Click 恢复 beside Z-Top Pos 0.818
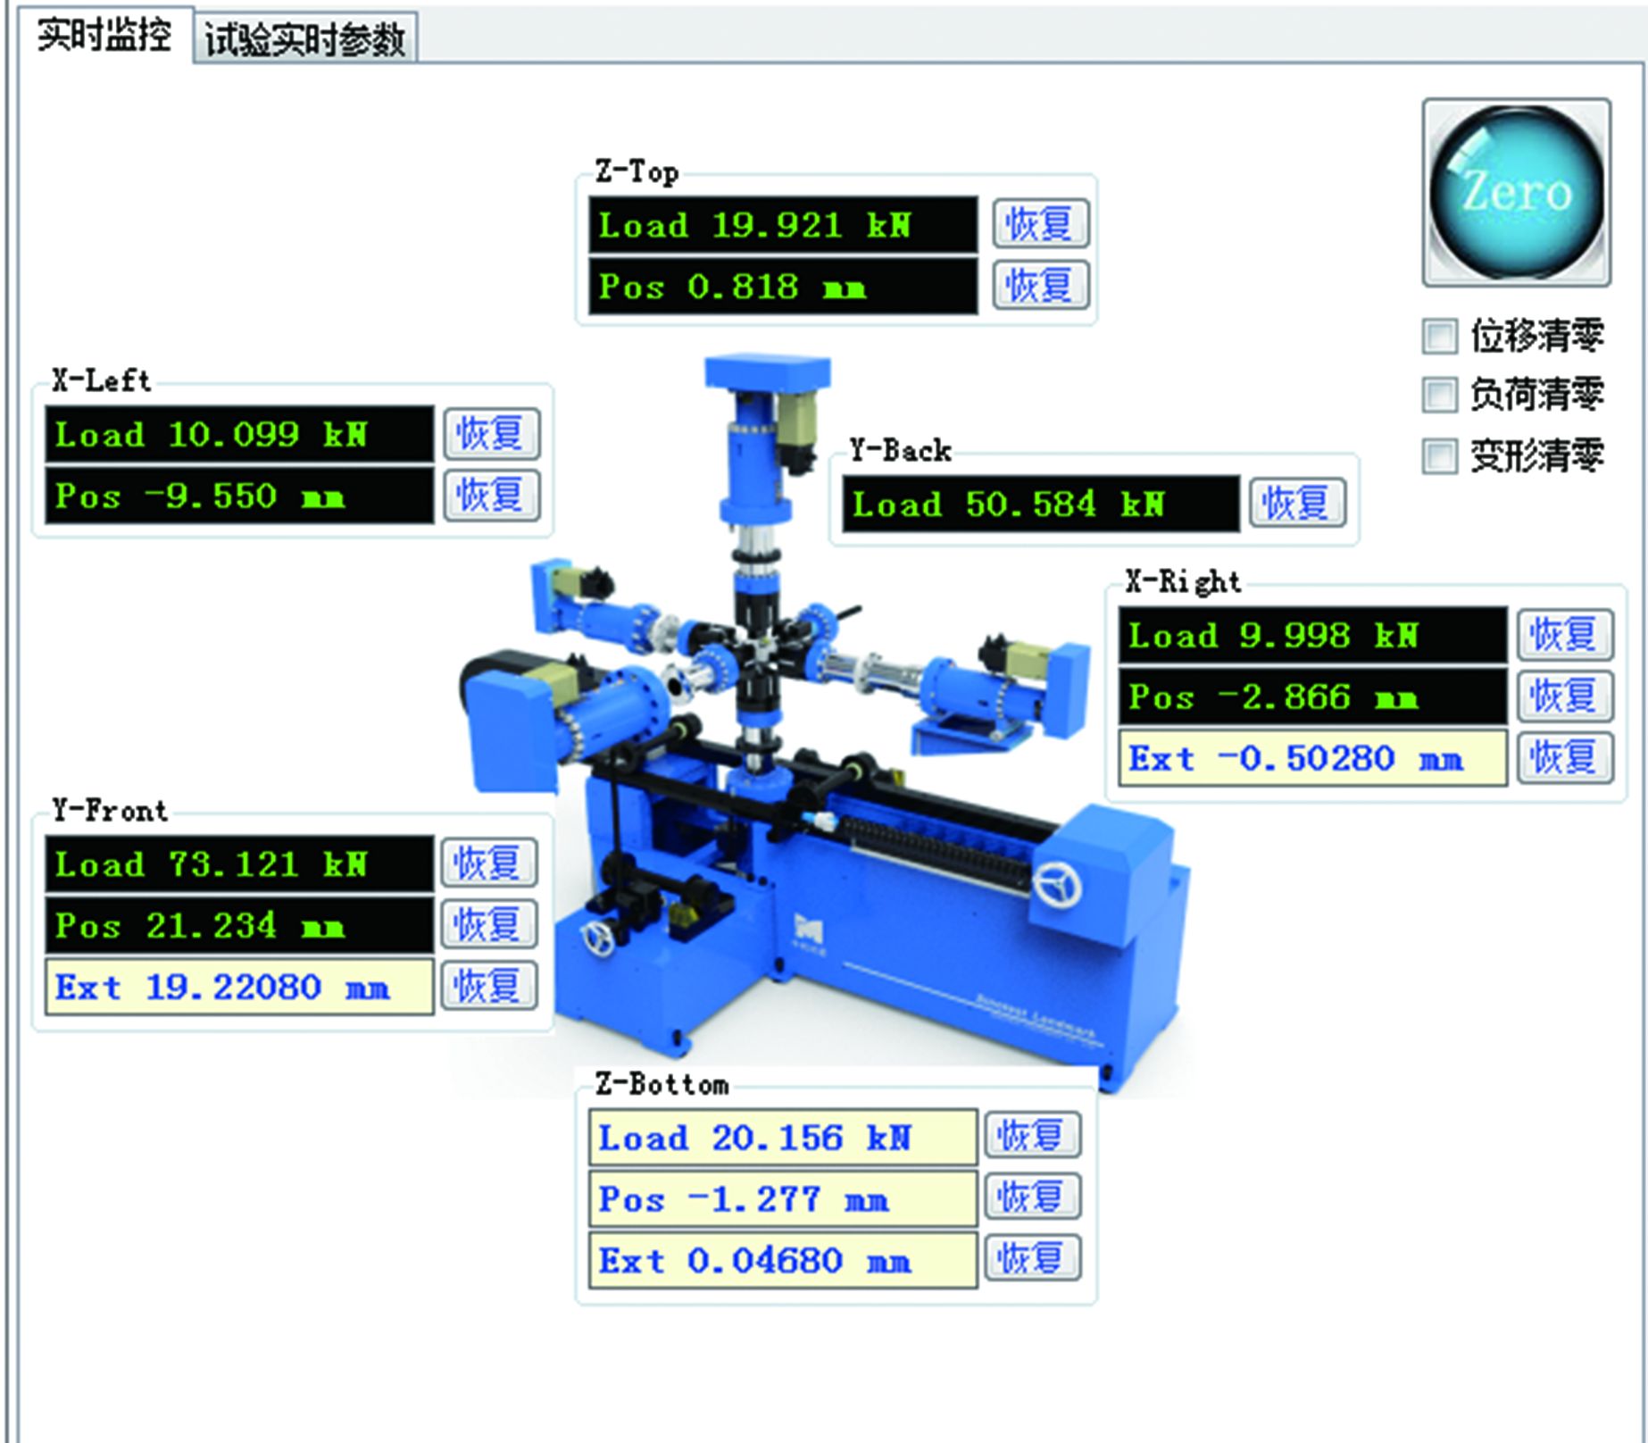This screenshot has height=1443, width=1648. point(1040,286)
